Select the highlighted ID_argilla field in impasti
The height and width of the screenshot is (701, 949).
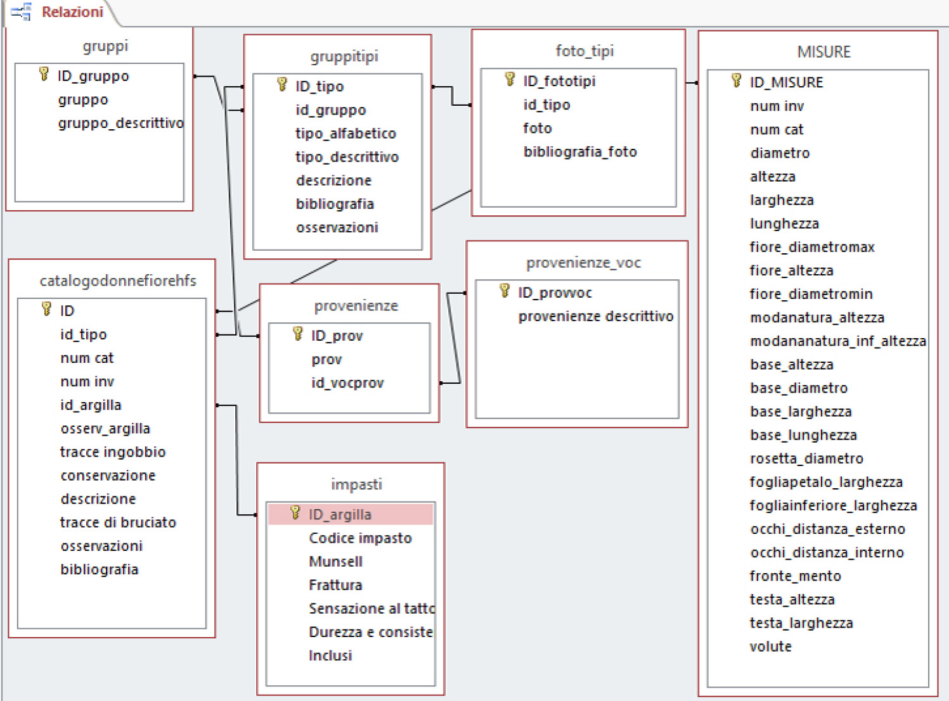point(351,514)
